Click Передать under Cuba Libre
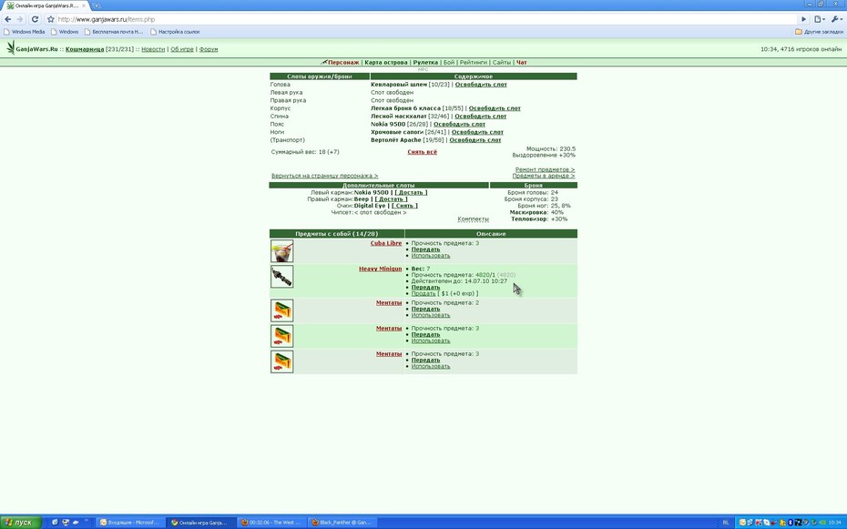This screenshot has width=847, height=529. click(x=425, y=249)
